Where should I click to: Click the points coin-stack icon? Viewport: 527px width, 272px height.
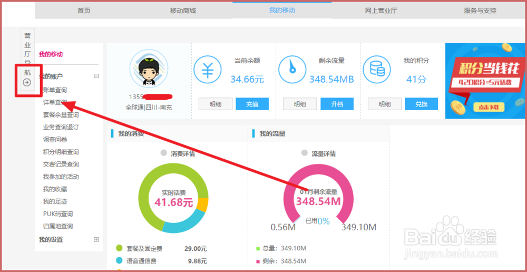coord(377,70)
